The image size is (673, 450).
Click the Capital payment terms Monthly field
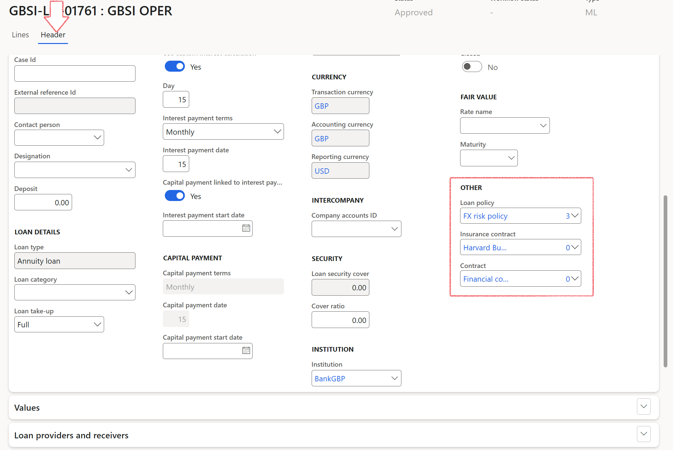click(223, 287)
